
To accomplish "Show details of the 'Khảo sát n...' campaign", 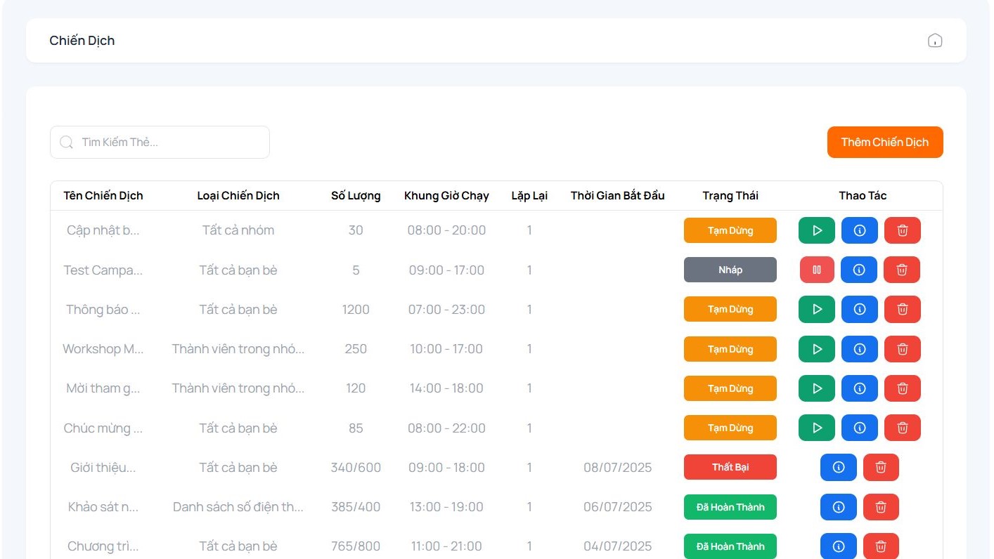I will [x=838, y=507].
